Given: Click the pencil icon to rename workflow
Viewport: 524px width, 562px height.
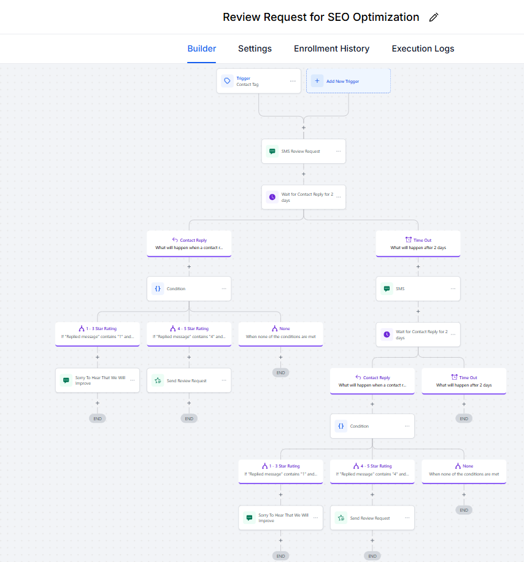Looking at the screenshot, I should pos(434,17).
